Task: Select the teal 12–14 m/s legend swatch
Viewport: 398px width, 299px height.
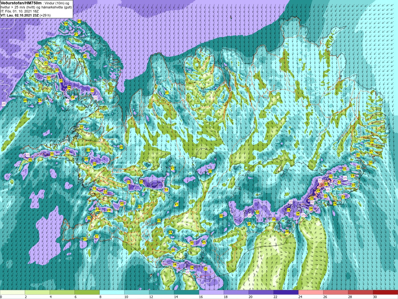Action: pos(162,292)
